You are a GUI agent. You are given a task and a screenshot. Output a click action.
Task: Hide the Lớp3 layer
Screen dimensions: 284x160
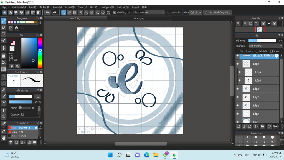(237, 114)
